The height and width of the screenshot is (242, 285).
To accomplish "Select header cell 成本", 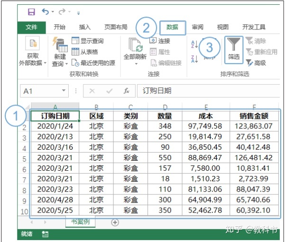I will pyautogui.click(x=206, y=116).
